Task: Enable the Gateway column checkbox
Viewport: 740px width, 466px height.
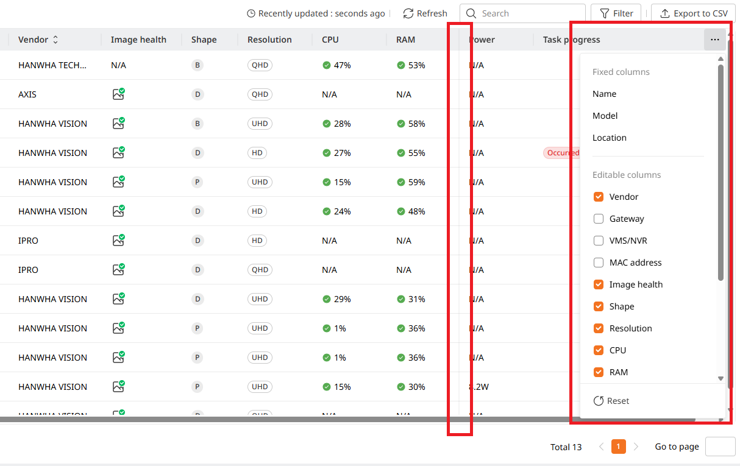Action: (x=599, y=219)
